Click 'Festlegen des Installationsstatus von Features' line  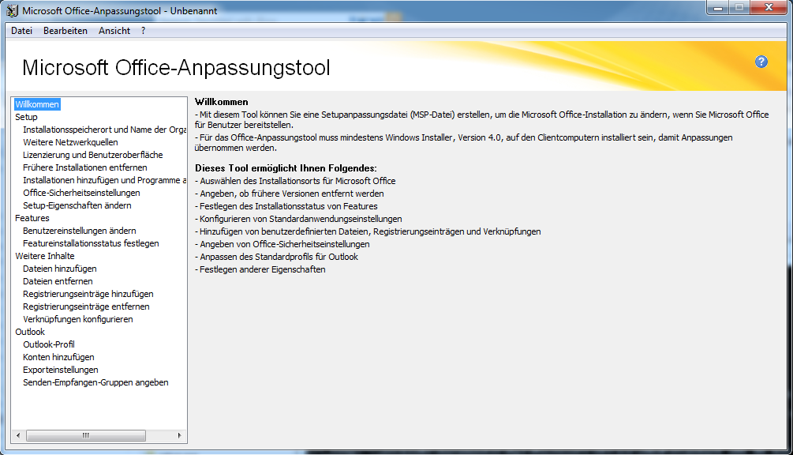point(286,206)
